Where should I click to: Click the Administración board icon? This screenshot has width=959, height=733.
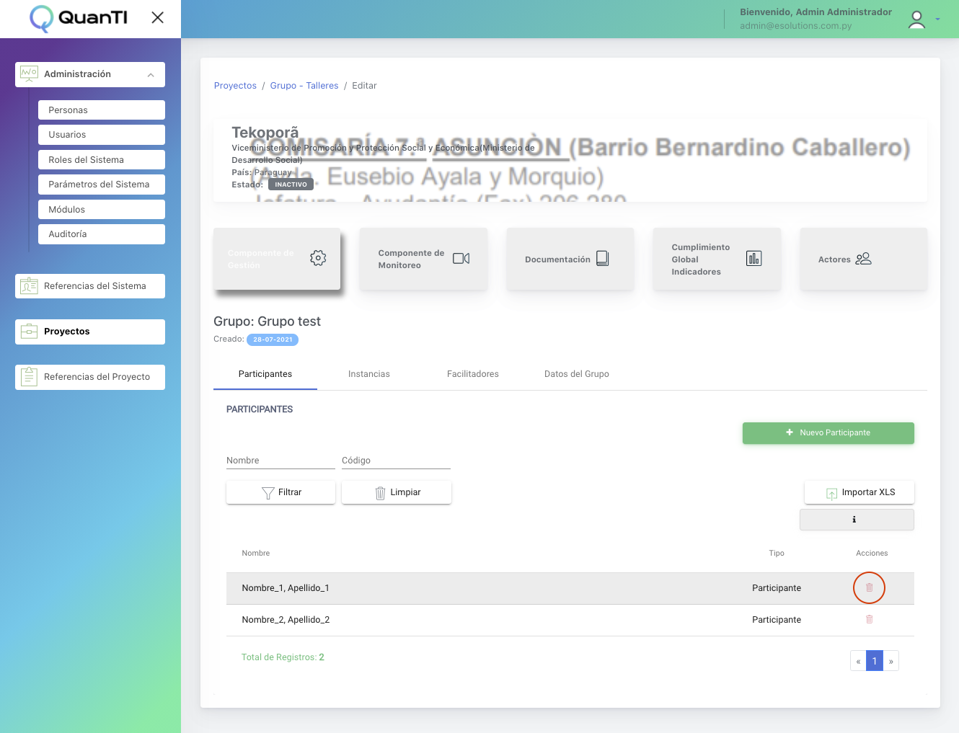pos(29,74)
